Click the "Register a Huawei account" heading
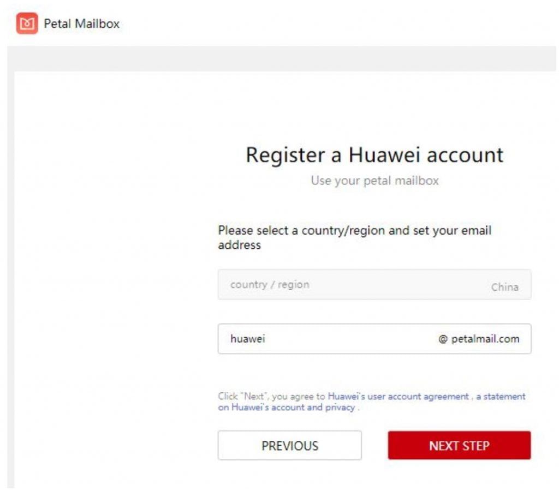This screenshot has height=497, width=559. coord(374,155)
